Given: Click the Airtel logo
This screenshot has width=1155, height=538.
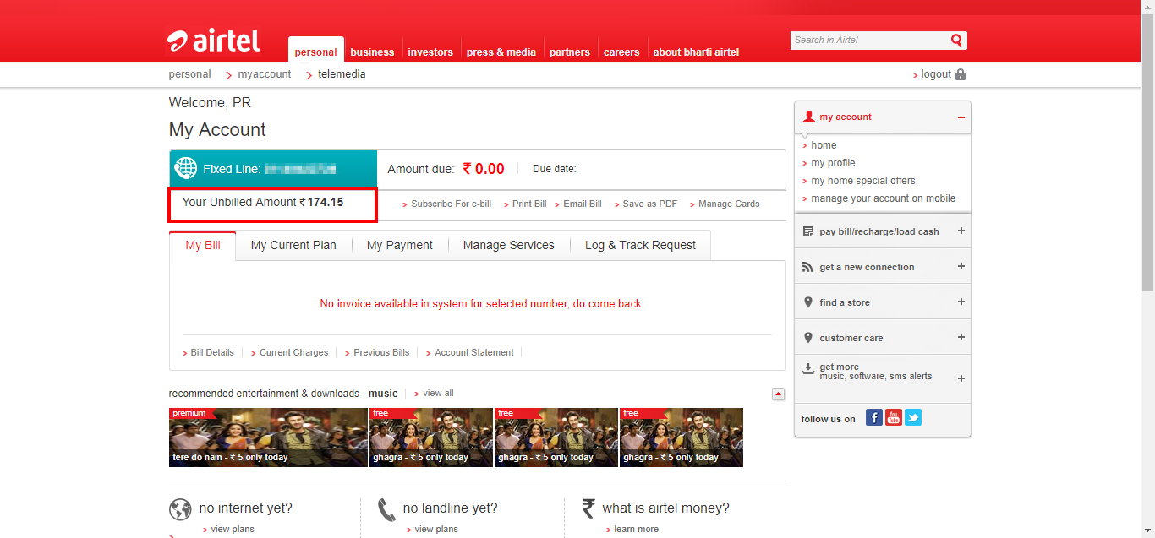Looking at the screenshot, I should pos(213,41).
